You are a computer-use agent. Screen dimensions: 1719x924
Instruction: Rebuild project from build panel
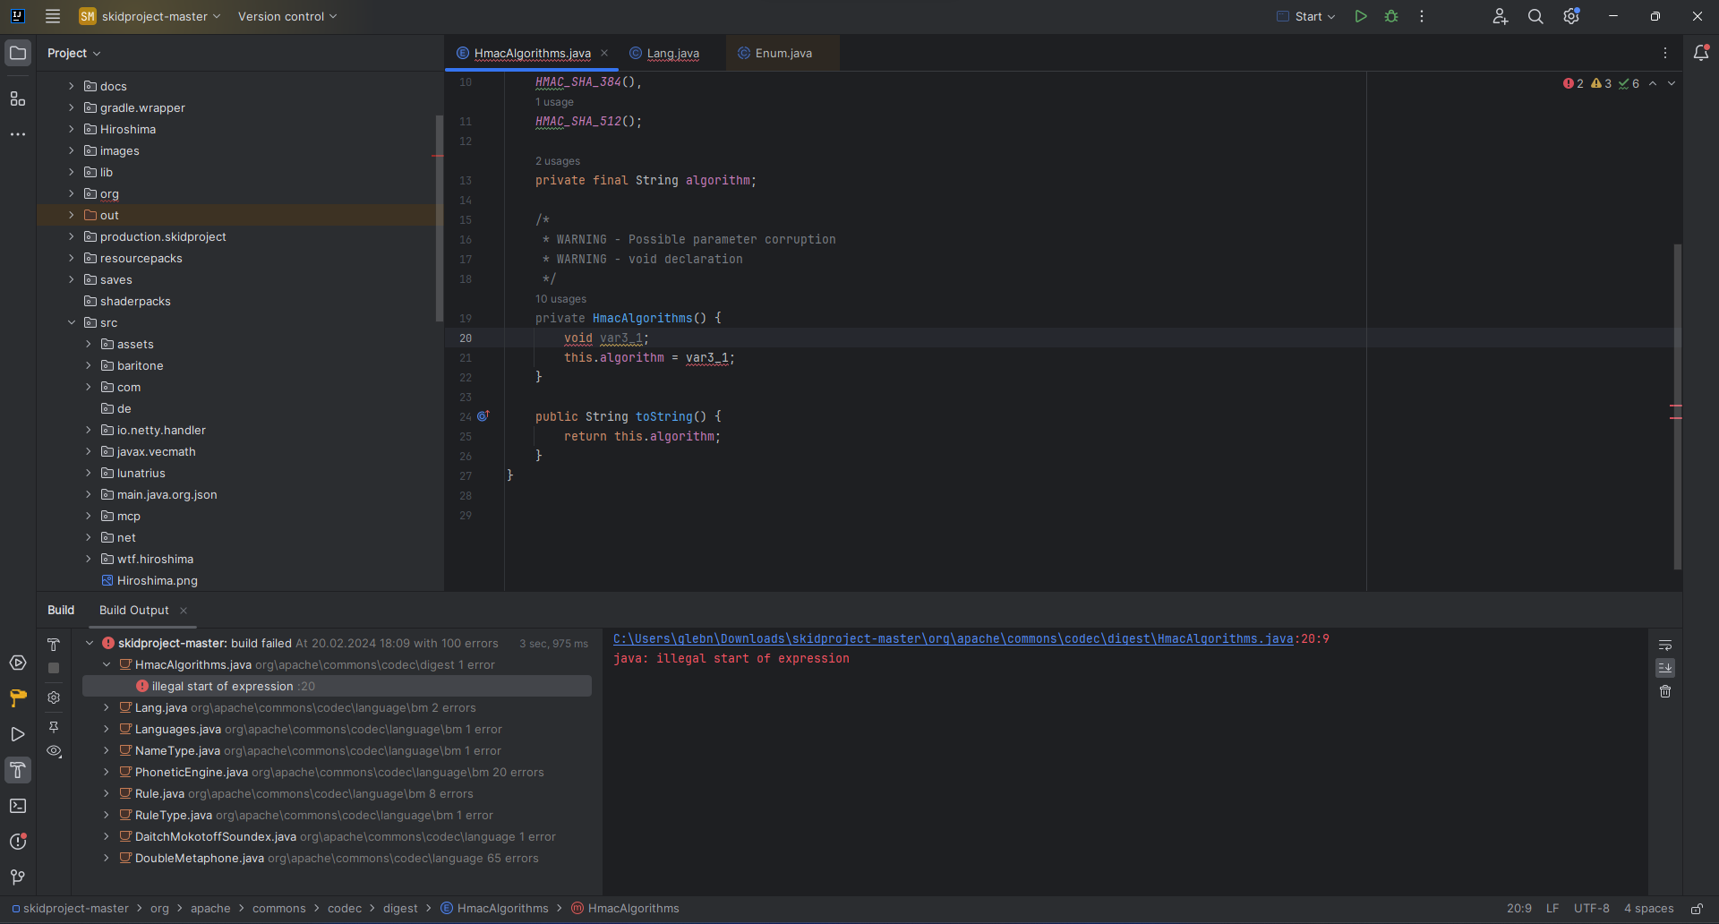click(54, 645)
